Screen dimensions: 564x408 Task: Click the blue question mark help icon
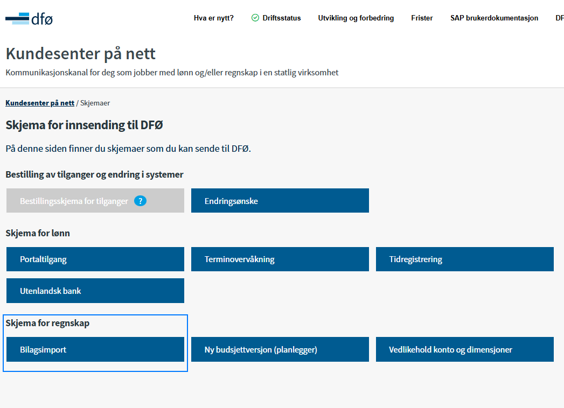coord(140,201)
